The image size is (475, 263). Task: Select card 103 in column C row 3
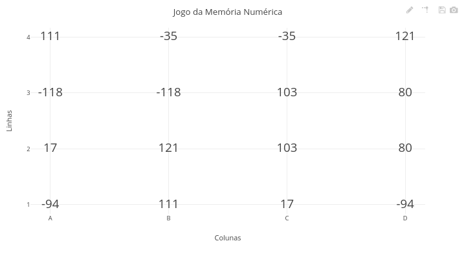(287, 92)
